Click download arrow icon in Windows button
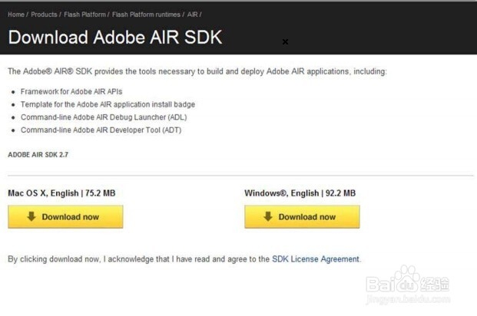This screenshot has height=316, width=477. 268,216
